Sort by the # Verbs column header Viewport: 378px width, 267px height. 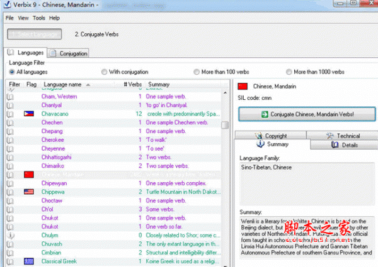pos(132,85)
